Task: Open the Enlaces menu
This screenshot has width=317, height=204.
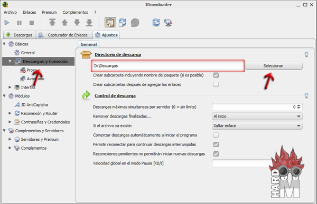Action: pyautogui.click(x=29, y=12)
